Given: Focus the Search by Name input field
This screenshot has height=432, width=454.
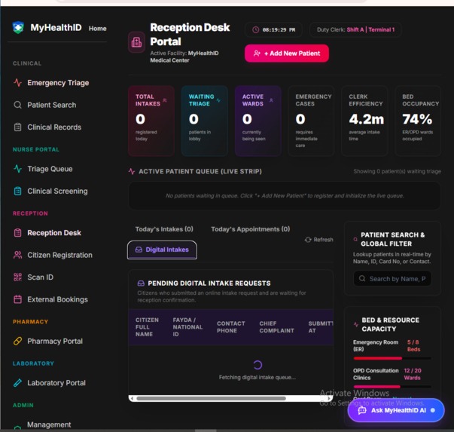Looking at the screenshot, I should pos(392,279).
